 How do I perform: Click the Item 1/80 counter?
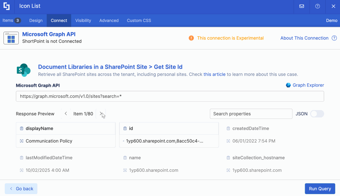[83, 114]
